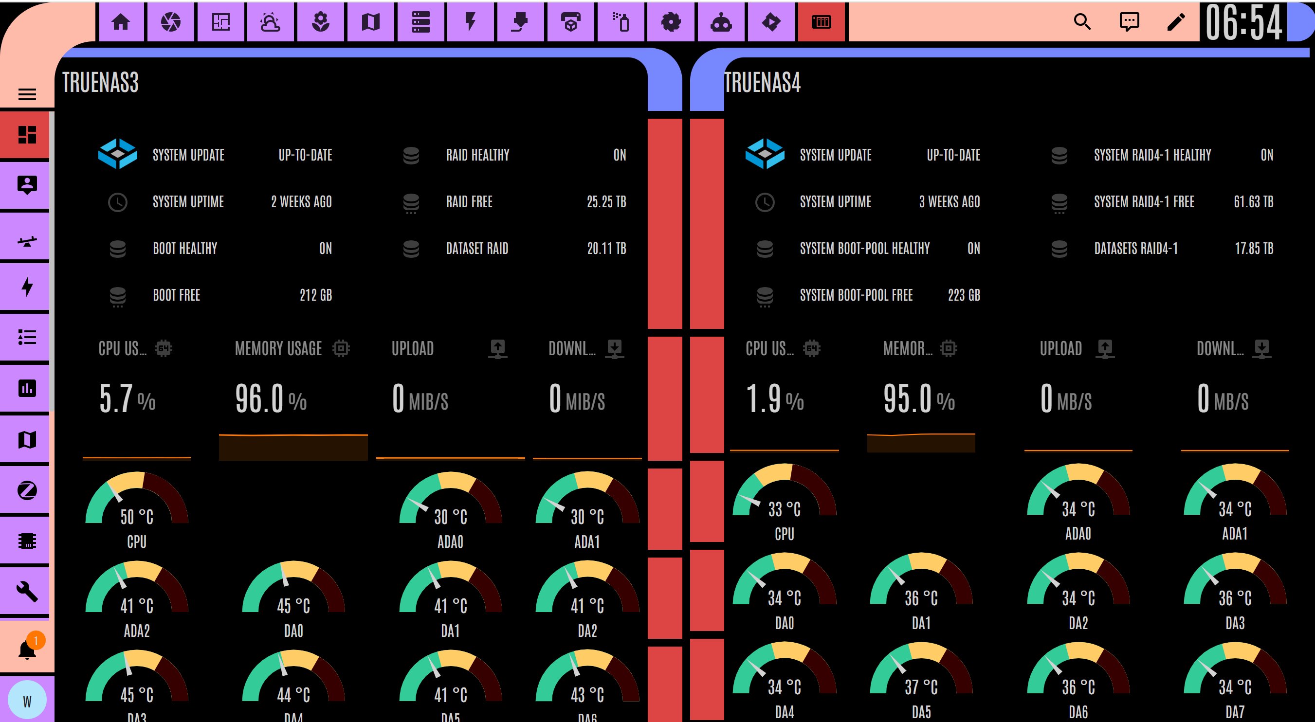
Task: Click the search magnifier icon
Action: point(1082,22)
